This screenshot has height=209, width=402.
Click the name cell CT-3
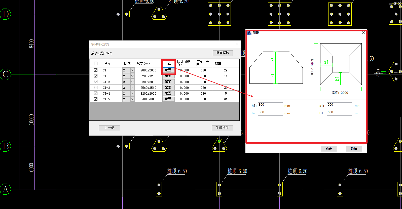tap(112, 88)
